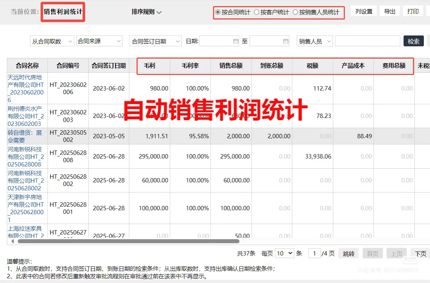Open calendar icon in end date field
430x283 pixels.
point(286,41)
